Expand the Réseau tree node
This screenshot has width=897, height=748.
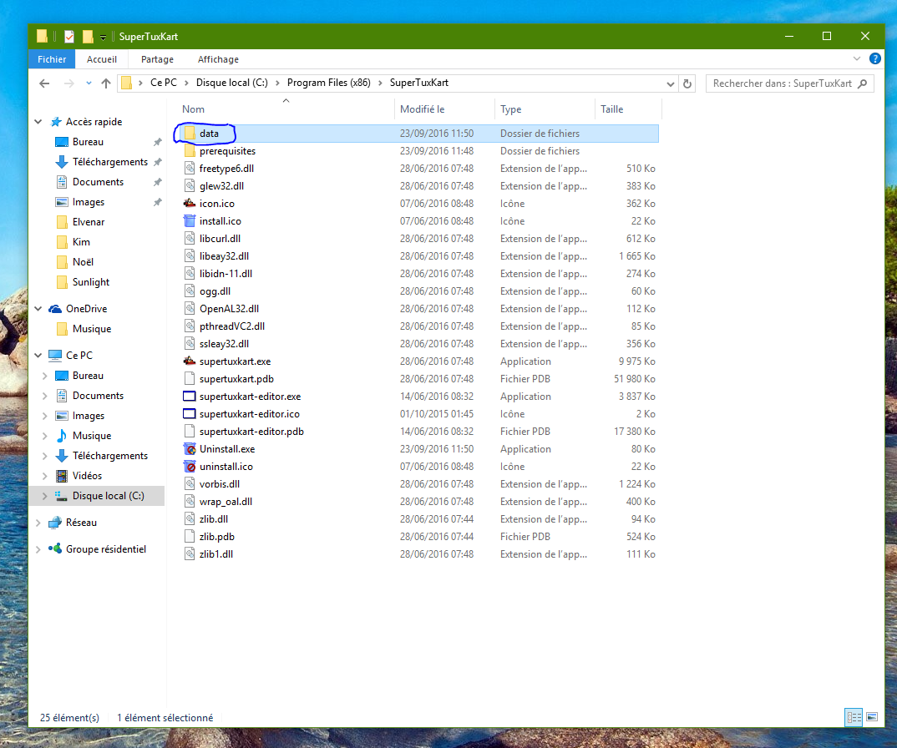click(x=38, y=523)
